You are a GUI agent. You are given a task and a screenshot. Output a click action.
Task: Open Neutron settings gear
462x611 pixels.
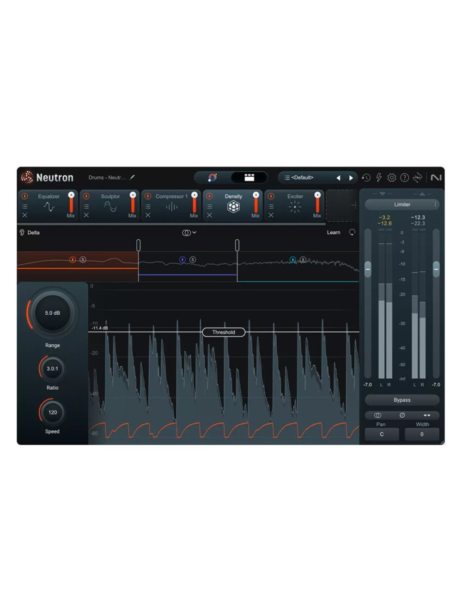[392, 177]
